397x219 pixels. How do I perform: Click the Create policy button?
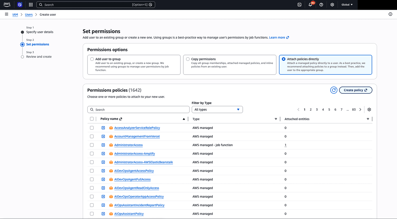coord(355,90)
